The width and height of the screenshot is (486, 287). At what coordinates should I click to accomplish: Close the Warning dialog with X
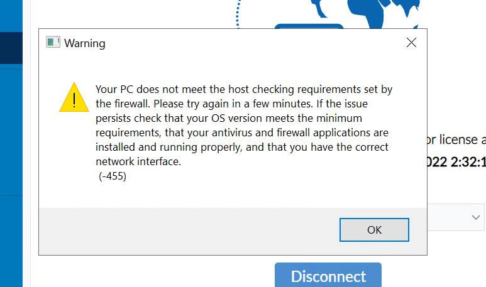click(411, 43)
